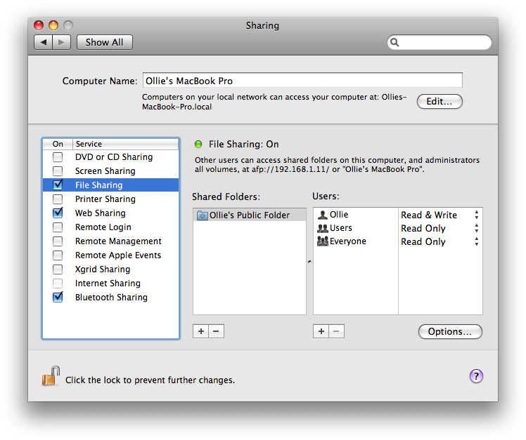Tick the Xgrid Sharing checkbox
The height and width of the screenshot is (440, 526).
click(58, 269)
